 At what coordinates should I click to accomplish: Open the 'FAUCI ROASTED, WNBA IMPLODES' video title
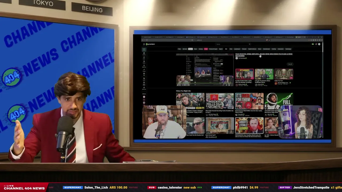point(264,55)
